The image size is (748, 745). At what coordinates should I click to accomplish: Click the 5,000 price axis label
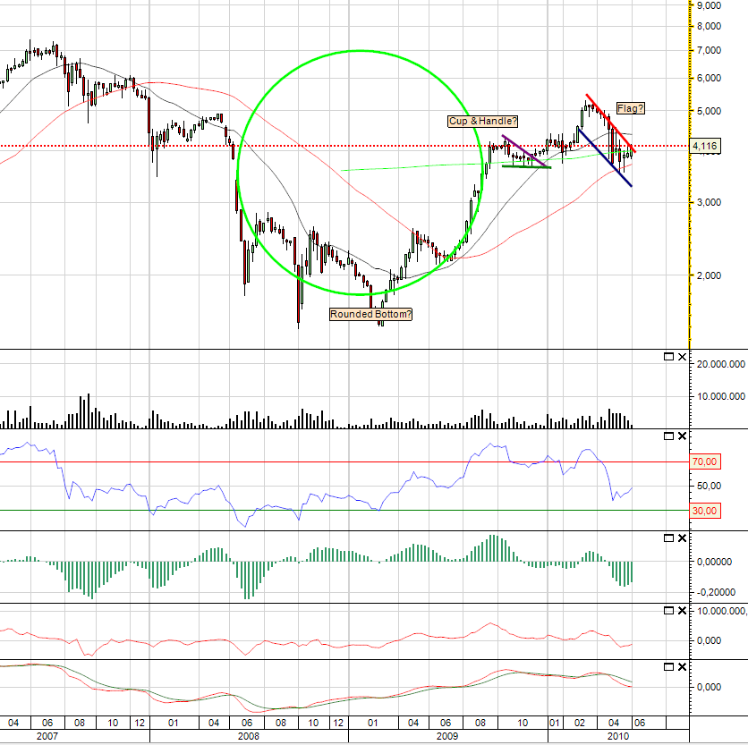[709, 111]
